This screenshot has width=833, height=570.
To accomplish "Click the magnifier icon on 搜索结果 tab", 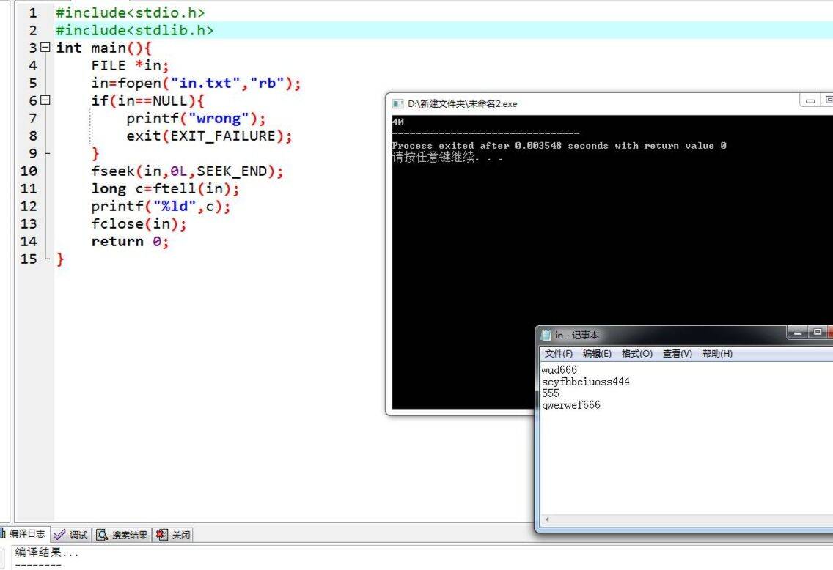I will (x=103, y=534).
